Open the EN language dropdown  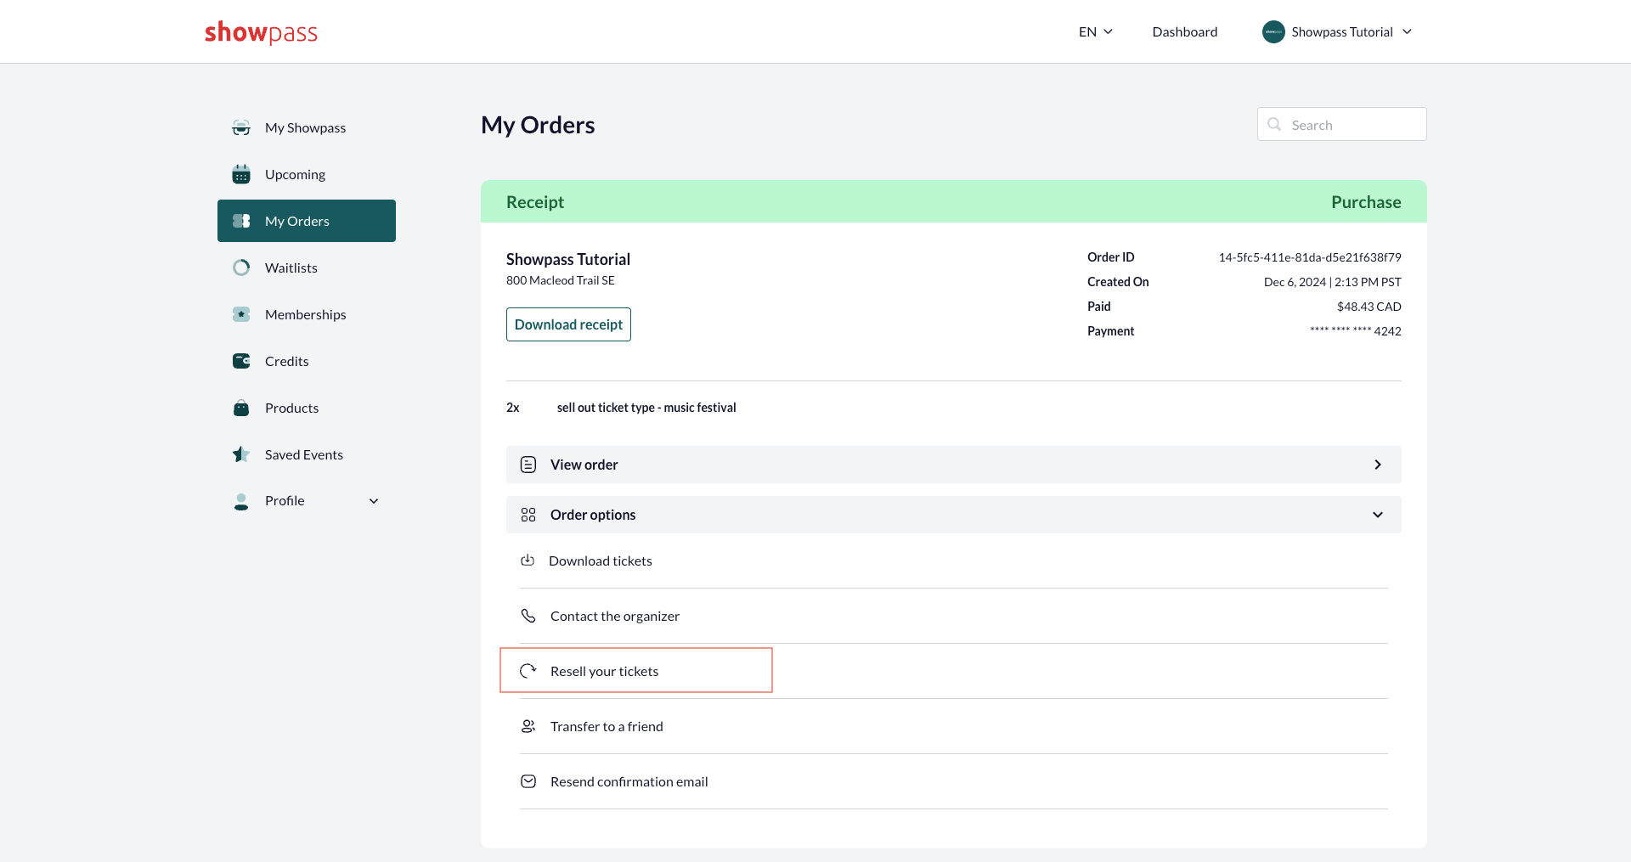[x=1096, y=31]
